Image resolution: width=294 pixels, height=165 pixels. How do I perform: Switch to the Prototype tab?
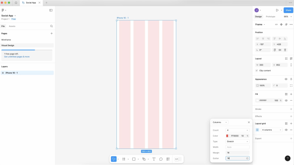point(270,17)
